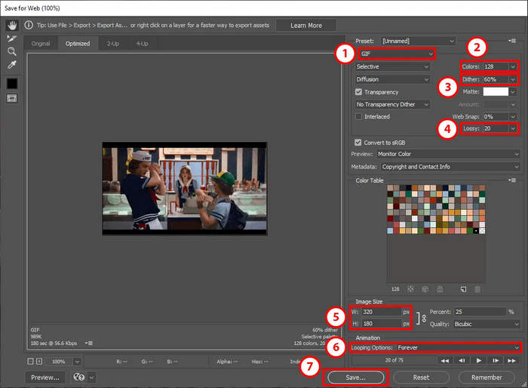The image size is (528, 388).
Task: Click the zoom in plus box
Action: point(39,362)
